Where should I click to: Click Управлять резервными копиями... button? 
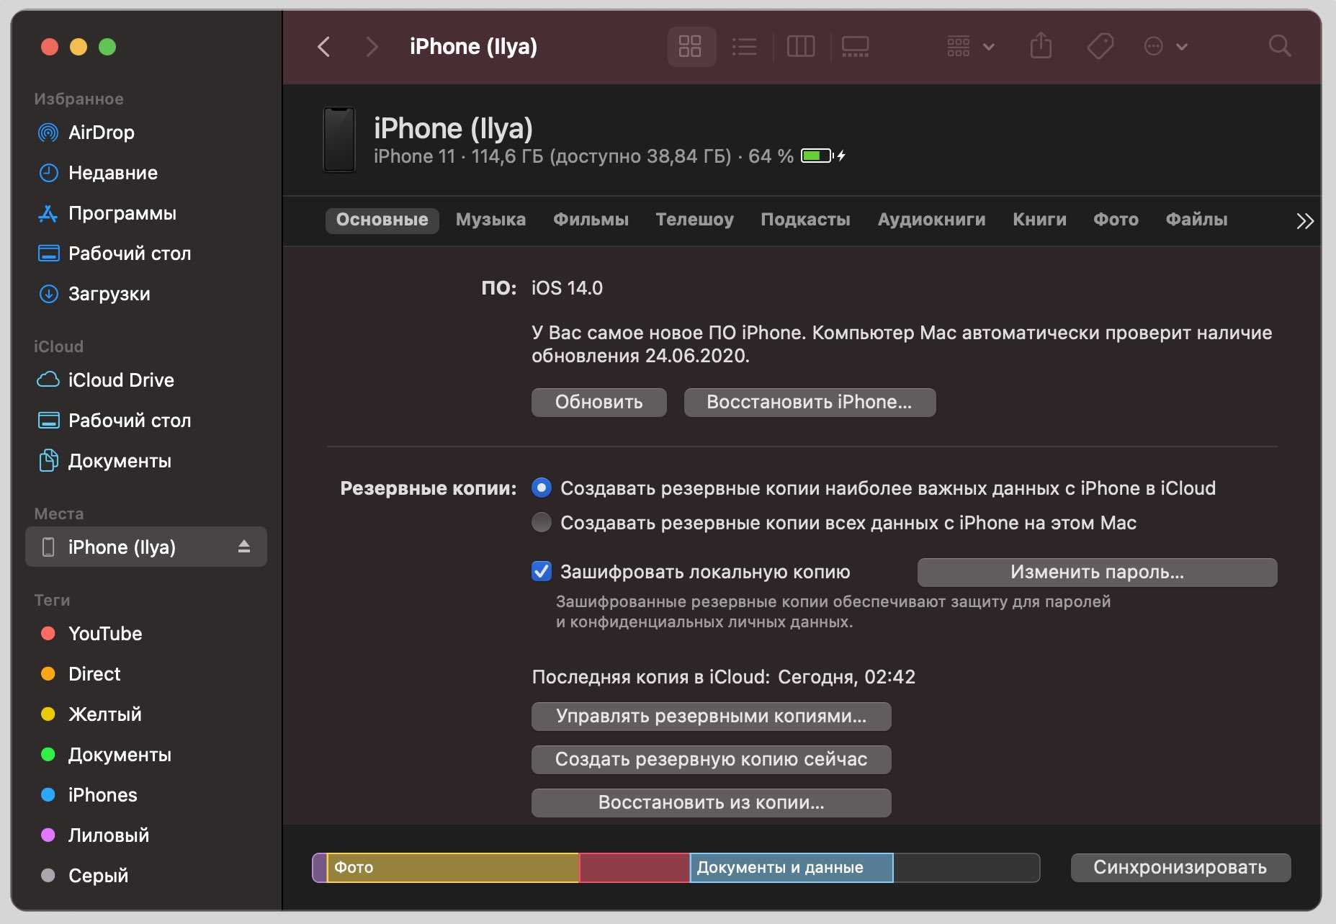712,717
